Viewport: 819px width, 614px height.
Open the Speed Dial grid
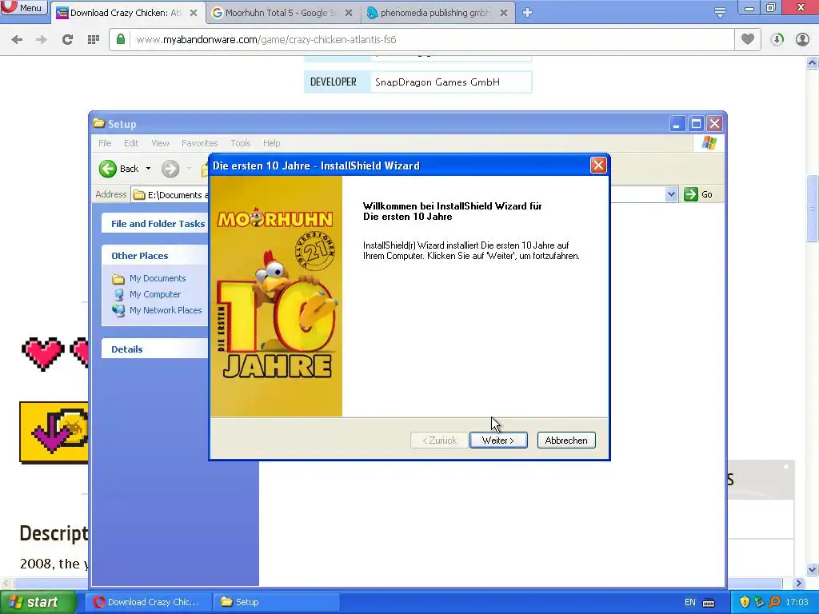tap(94, 39)
